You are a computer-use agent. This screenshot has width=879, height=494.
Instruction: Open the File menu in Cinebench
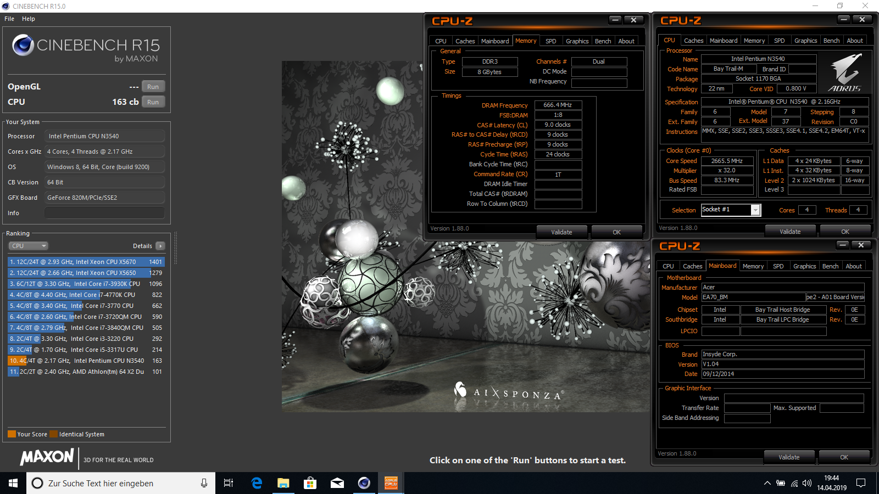pyautogui.click(x=9, y=19)
